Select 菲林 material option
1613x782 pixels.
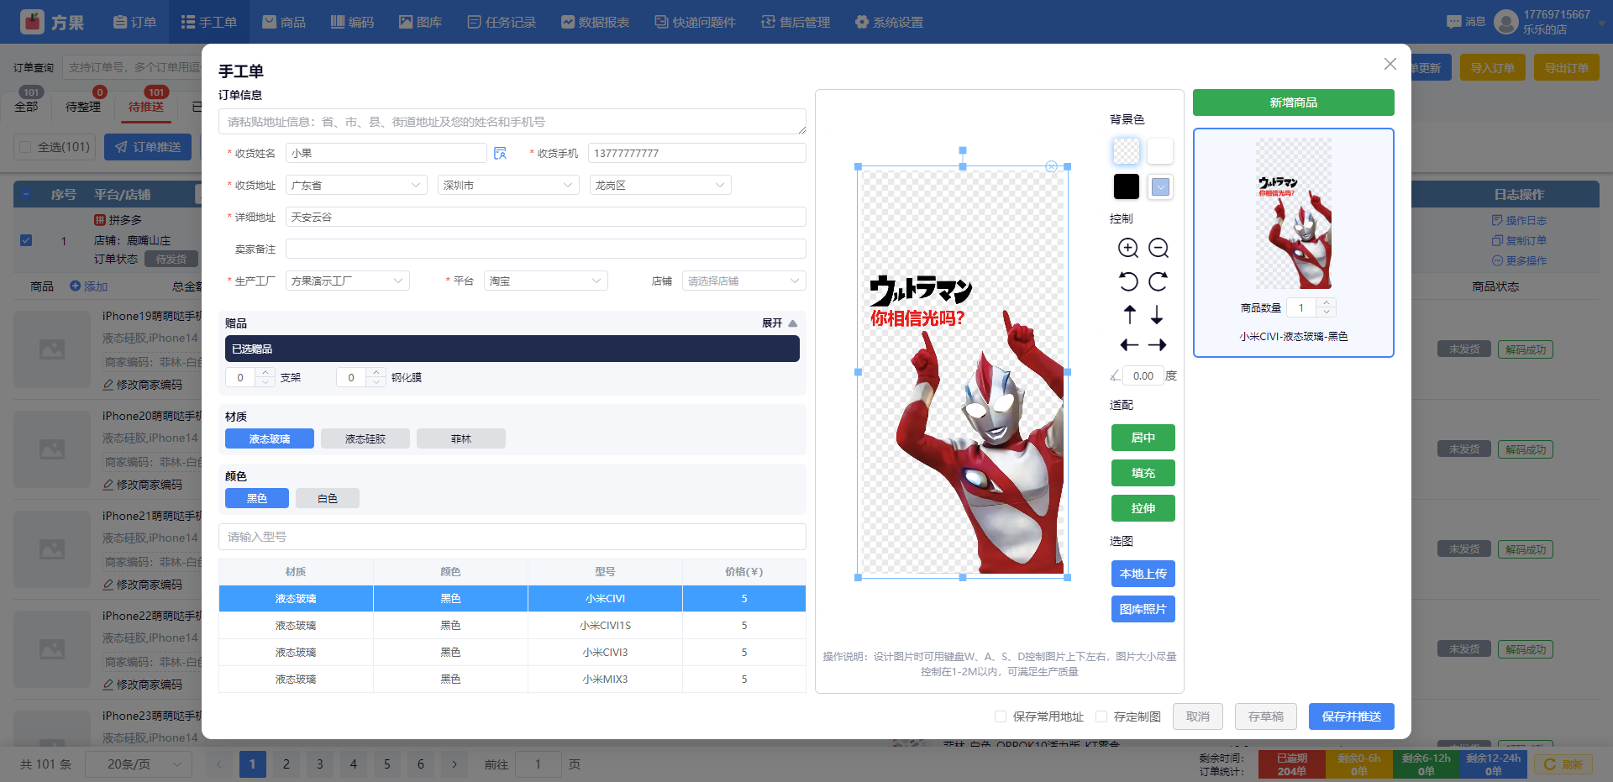461,438
